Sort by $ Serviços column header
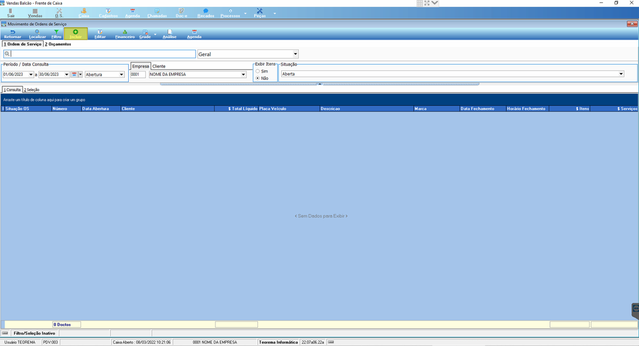The height and width of the screenshot is (346, 639). [614, 109]
